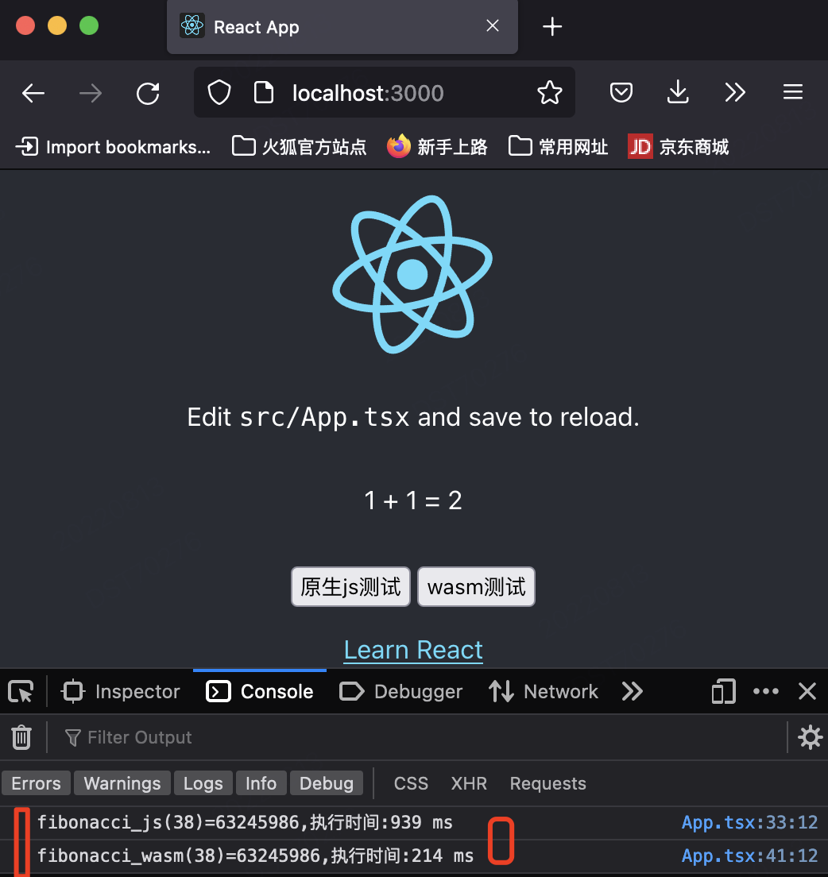This screenshot has width=828, height=877.
Task: Open DevTools three-dot options menu
Action: tap(765, 692)
